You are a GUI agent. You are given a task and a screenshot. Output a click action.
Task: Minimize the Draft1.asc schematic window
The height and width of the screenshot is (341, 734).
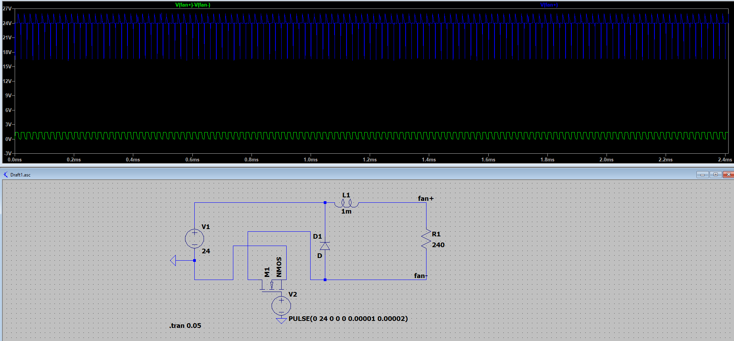pos(702,175)
